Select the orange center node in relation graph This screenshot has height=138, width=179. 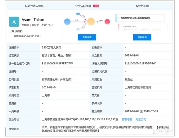click(x=91, y=21)
